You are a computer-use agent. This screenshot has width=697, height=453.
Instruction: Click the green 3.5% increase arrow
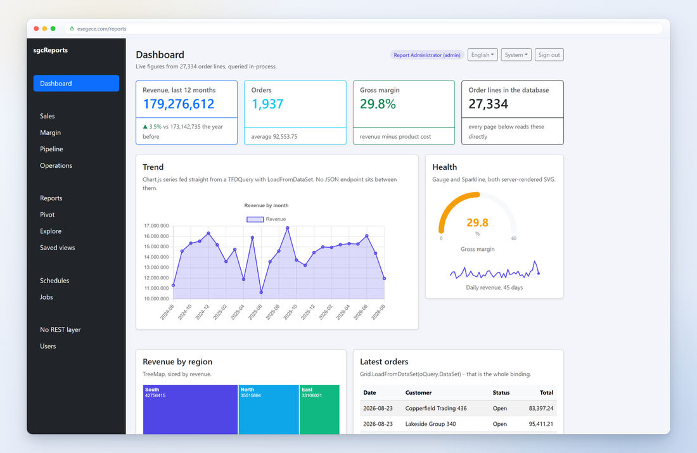(x=145, y=127)
